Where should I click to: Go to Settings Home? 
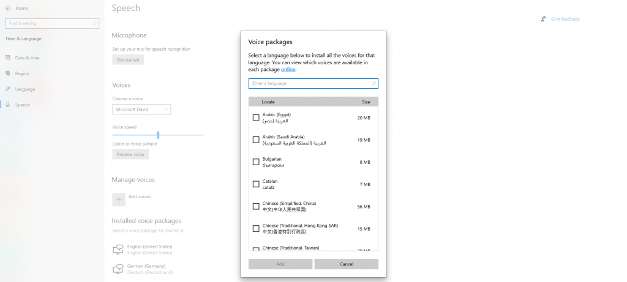click(21, 8)
